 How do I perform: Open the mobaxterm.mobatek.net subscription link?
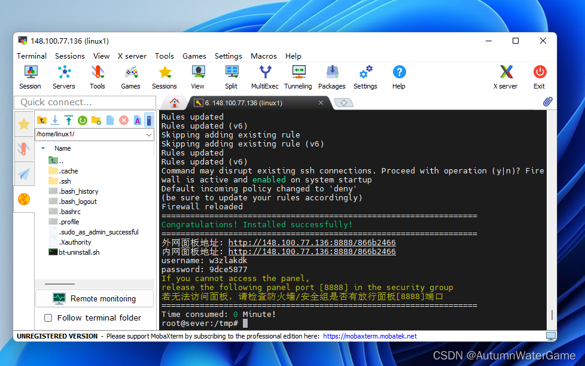click(370, 335)
